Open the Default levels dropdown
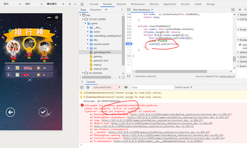The image size is (247, 148). coord(183,87)
